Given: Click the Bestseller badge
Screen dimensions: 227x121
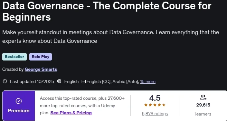Looking at the screenshot, I should [x=14, y=57].
